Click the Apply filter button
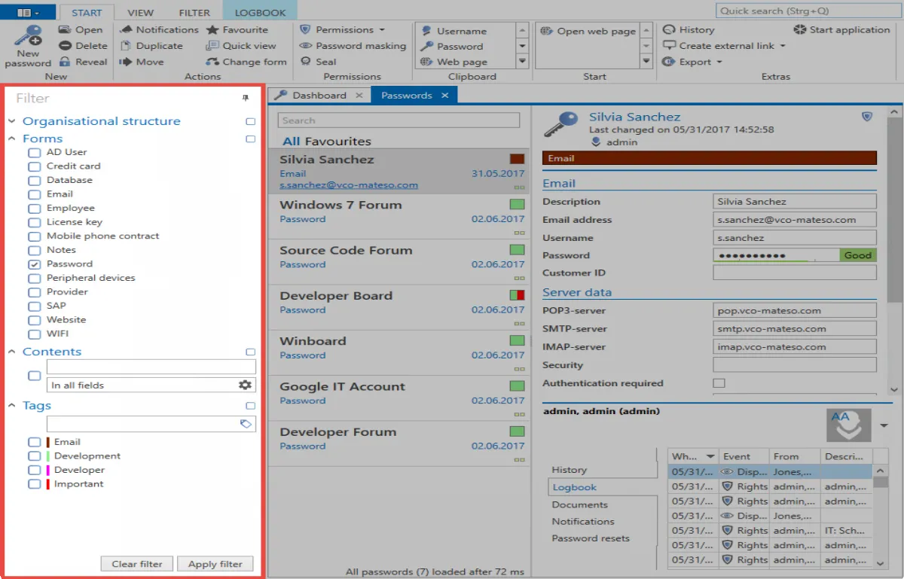The height and width of the screenshot is (579, 904). [x=215, y=564]
